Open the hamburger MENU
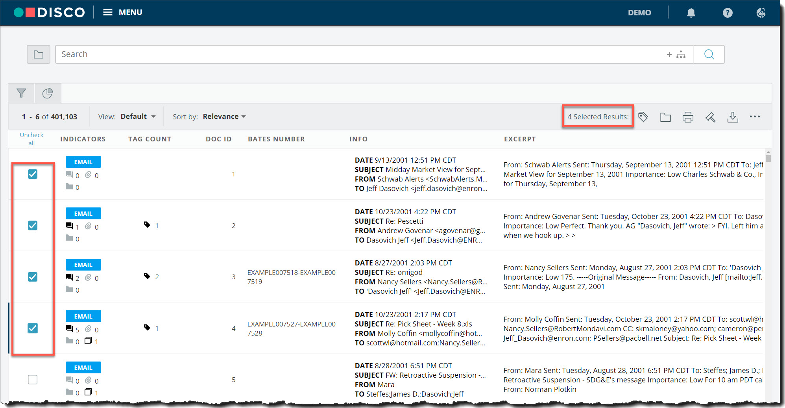The width and height of the screenshot is (785, 408). point(123,12)
